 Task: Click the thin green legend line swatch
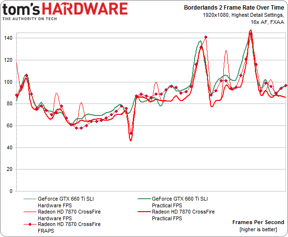pos(30,199)
